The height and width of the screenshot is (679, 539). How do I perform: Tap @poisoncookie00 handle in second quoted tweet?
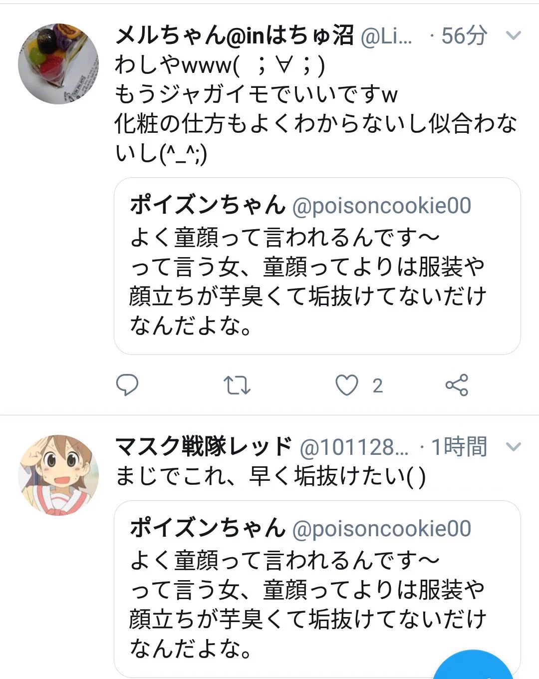click(x=382, y=529)
